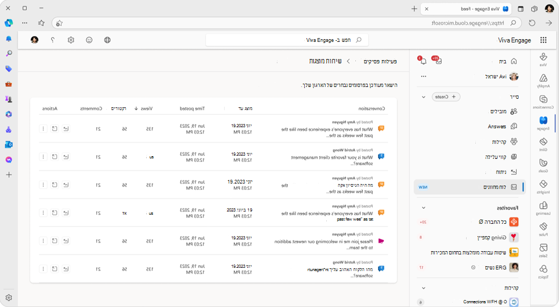Click the question mark help icon

(x=53, y=40)
